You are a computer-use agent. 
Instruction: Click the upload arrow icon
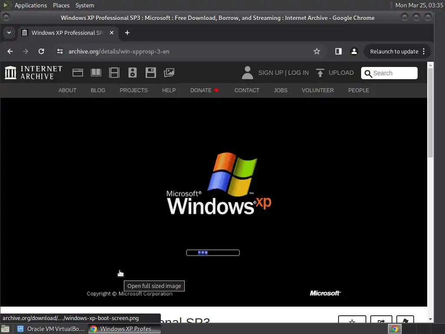(x=320, y=73)
